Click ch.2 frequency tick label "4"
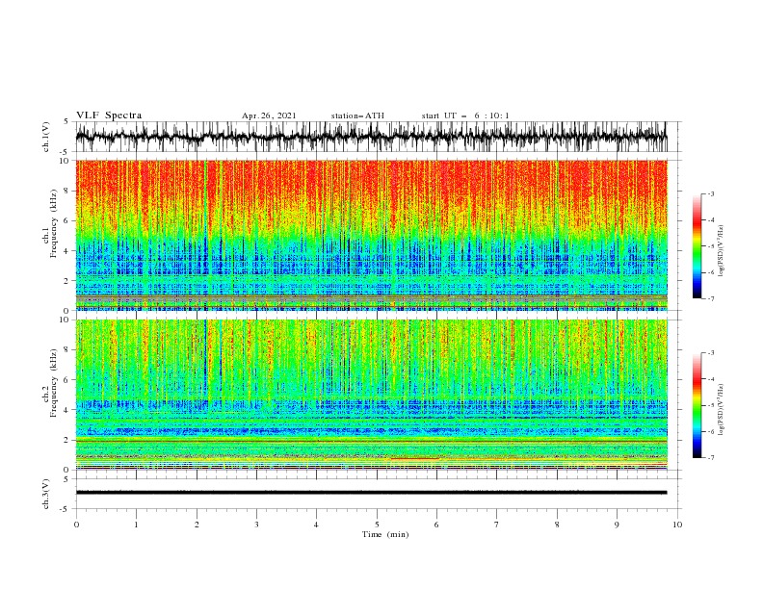The width and height of the screenshot is (763, 589). (67, 410)
